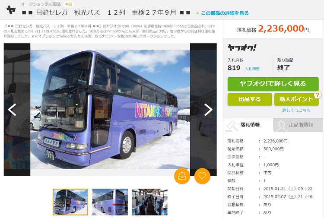Select the first bus front thumbnail
This screenshot has width=324, height=218.
pos(70,202)
